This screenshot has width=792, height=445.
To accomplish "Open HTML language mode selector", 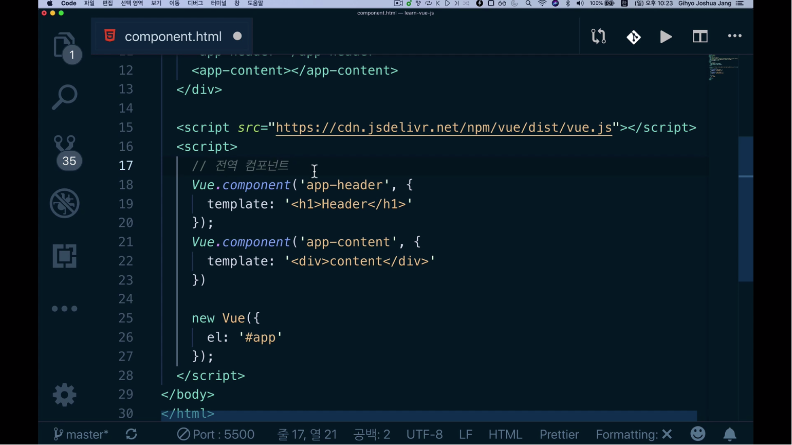I will coord(505,434).
